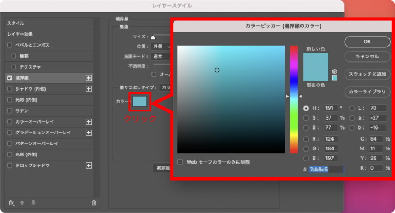Viewport: 395px width, 213px height.
Task: Select スタイル in the left list
Action: pyautogui.click(x=49, y=23)
